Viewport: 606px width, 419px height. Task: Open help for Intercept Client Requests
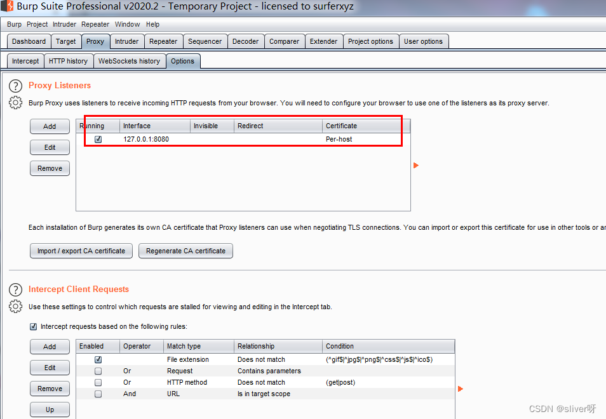(x=15, y=289)
